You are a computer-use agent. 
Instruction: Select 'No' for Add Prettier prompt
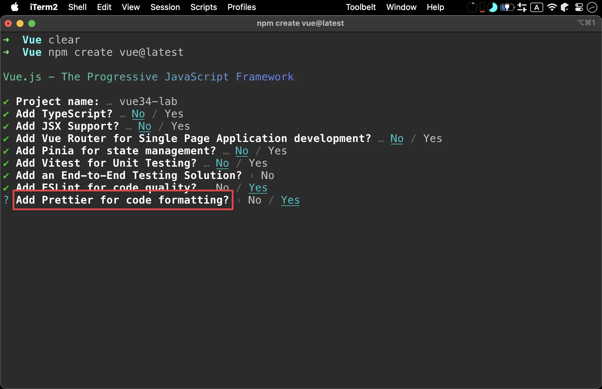(255, 200)
